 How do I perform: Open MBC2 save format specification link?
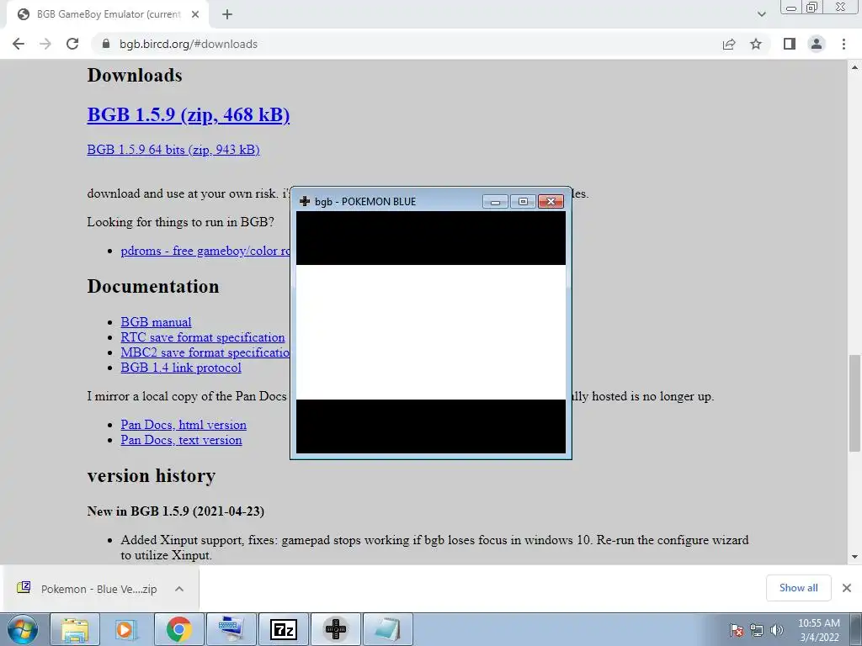point(205,352)
